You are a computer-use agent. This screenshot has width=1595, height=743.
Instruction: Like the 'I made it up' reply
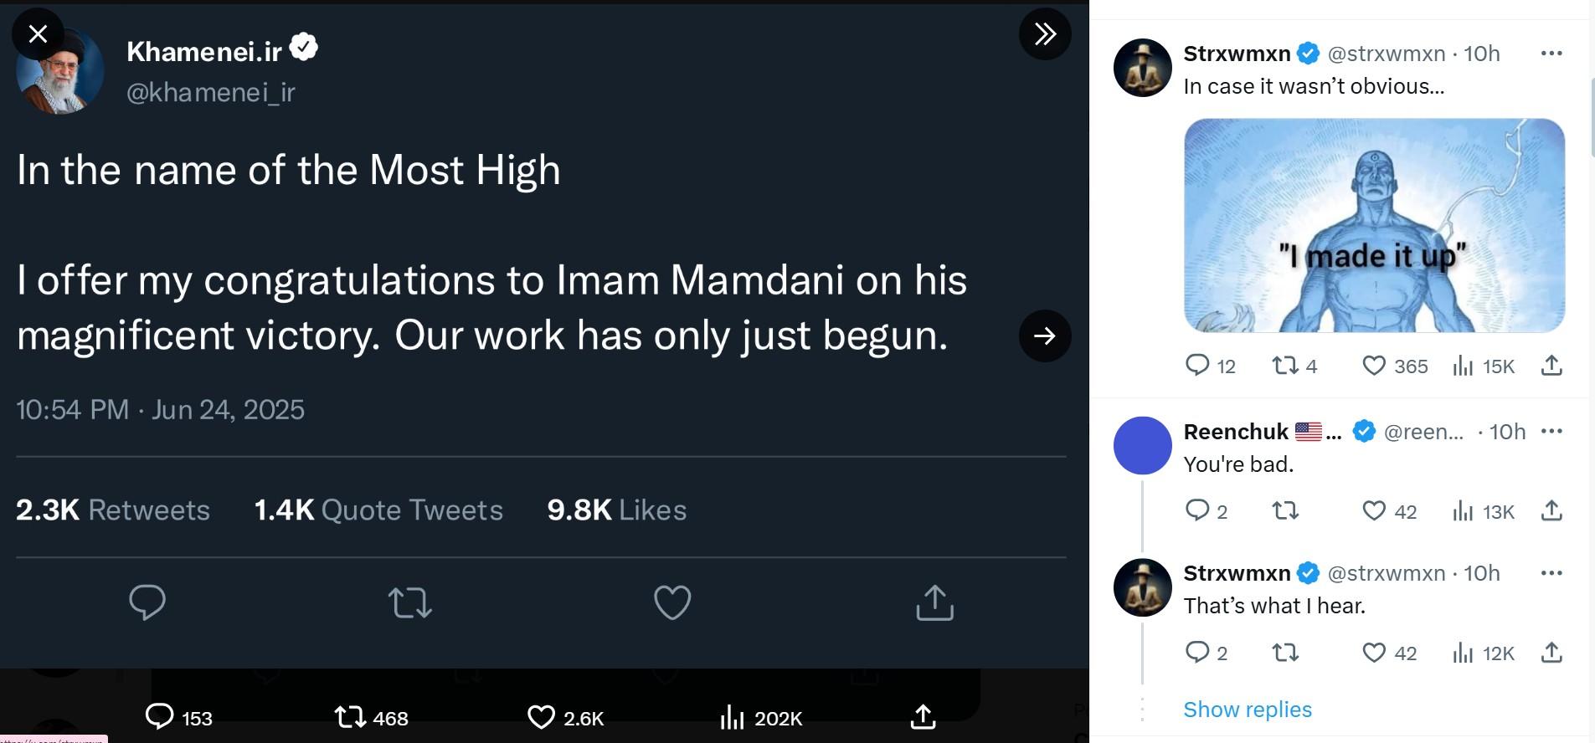click(x=1395, y=366)
